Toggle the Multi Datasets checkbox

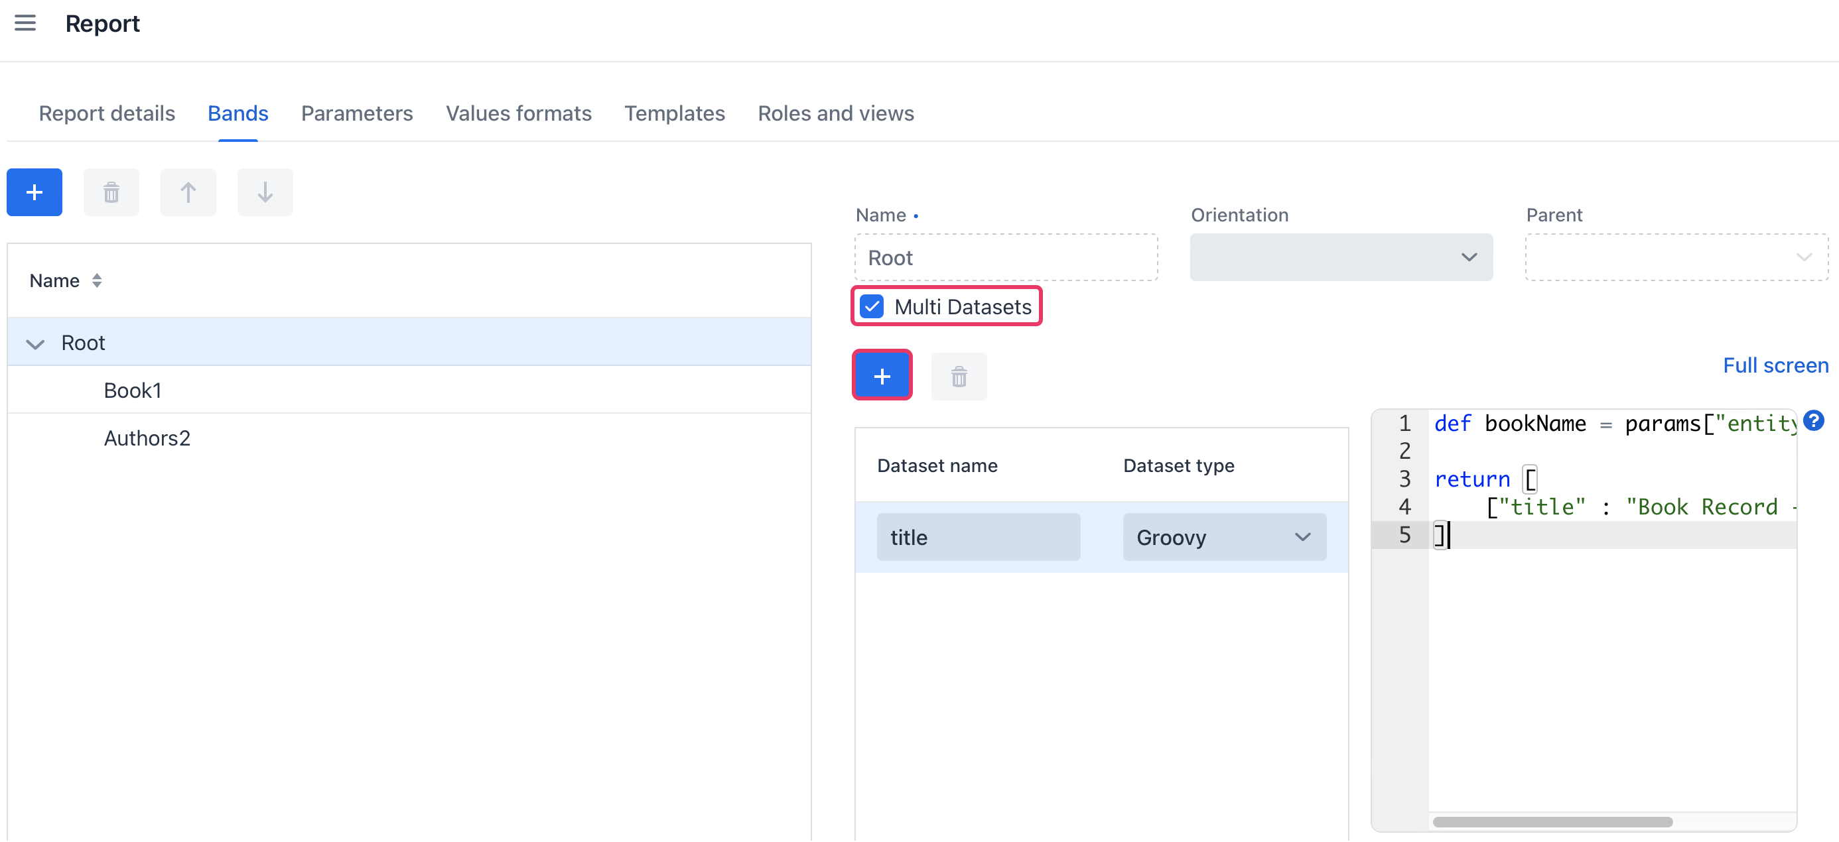pos(872,307)
